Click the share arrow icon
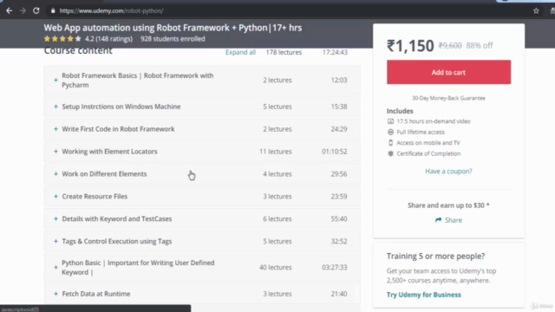 [438, 220]
